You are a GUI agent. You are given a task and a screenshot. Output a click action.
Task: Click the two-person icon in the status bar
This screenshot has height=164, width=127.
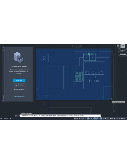pos(119,119)
